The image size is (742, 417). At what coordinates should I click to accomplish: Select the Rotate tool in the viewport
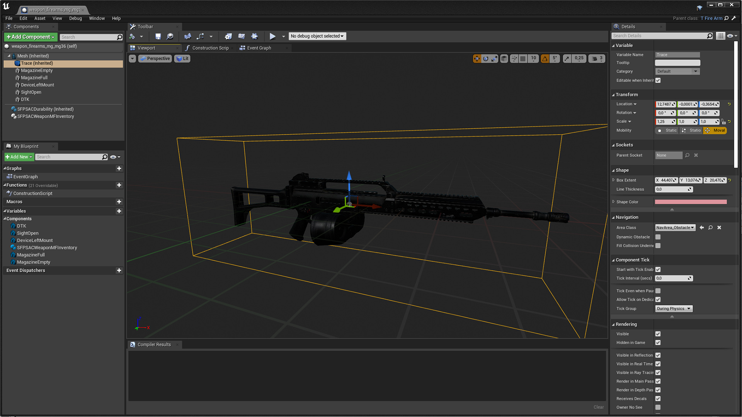pyautogui.click(x=485, y=58)
